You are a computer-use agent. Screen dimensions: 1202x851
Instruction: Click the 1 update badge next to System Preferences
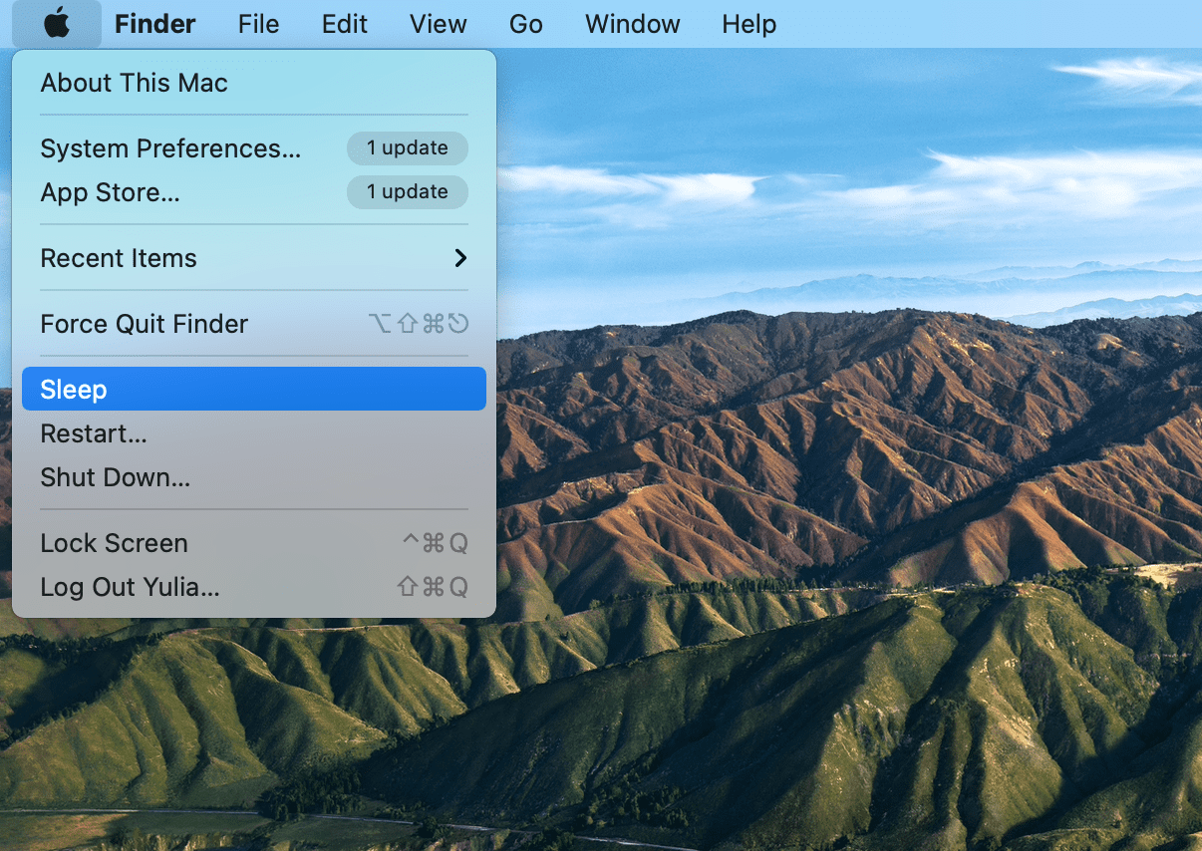coord(407,147)
